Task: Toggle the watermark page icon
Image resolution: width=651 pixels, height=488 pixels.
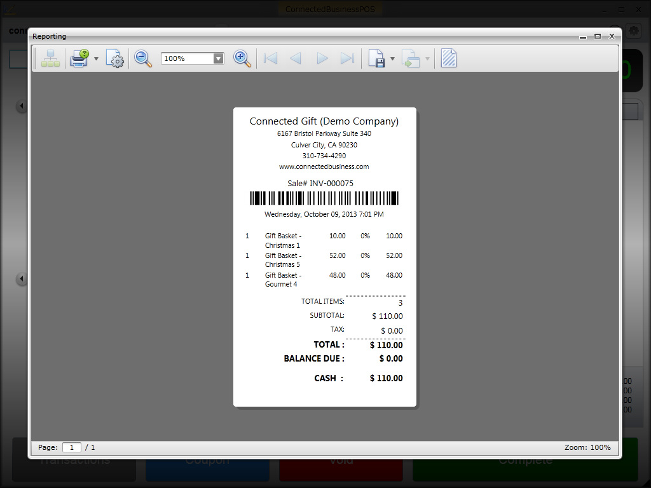Action: pos(449,59)
